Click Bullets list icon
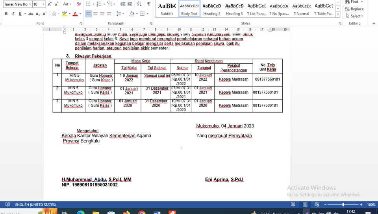The image size is (378, 214). point(88,4)
